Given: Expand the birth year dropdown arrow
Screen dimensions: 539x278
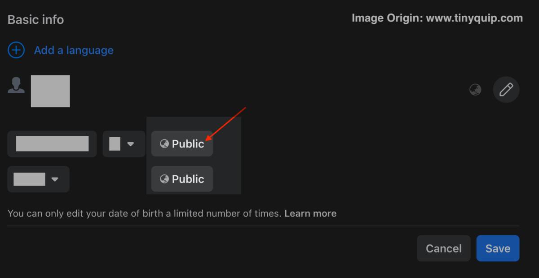Looking at the screenshot, I should tap(55, 179).
